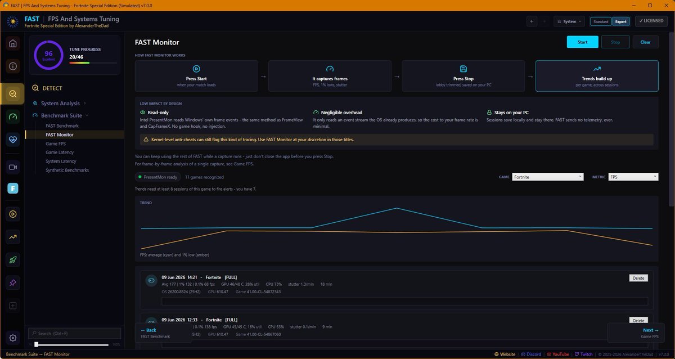Open the System Latency page
The width and height of the screenshot is (675, 359).
[61, 161]
